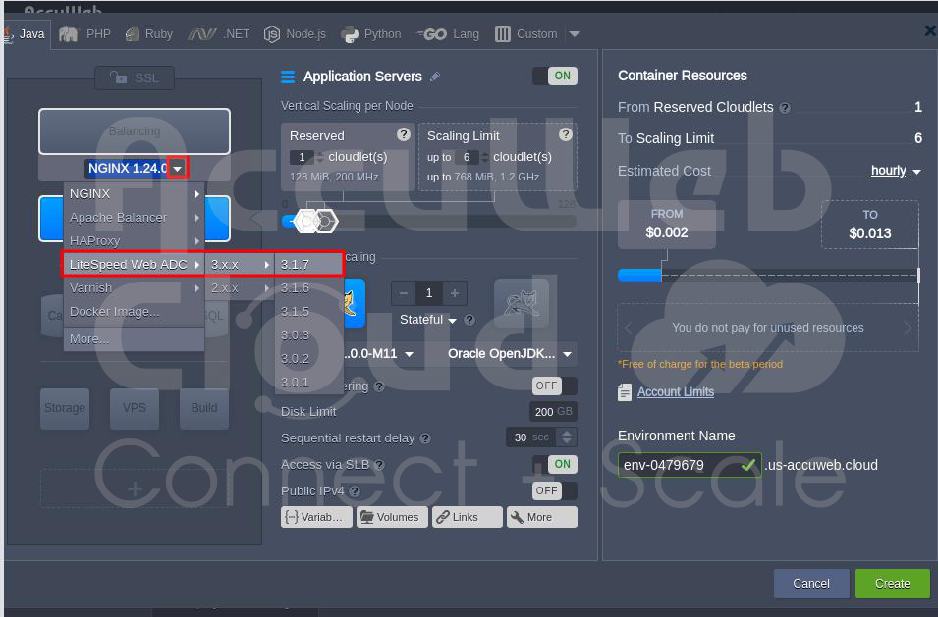Expand the Oracle OpenJDK version dropdown
This screenshot has width=938, height=617.
point(511,354)
